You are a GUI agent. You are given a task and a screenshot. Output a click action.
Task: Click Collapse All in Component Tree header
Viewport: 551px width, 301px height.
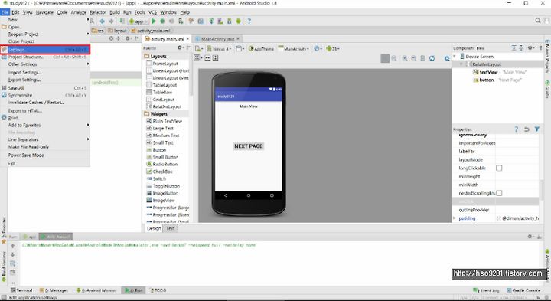pos(521,47)
